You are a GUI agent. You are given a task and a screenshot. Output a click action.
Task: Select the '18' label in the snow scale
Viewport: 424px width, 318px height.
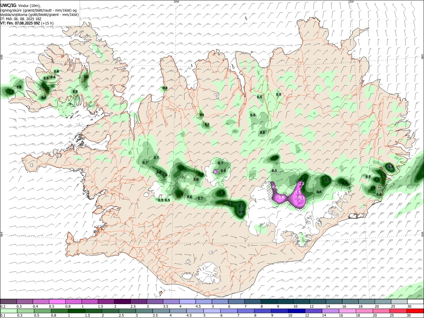click(360, 306)
